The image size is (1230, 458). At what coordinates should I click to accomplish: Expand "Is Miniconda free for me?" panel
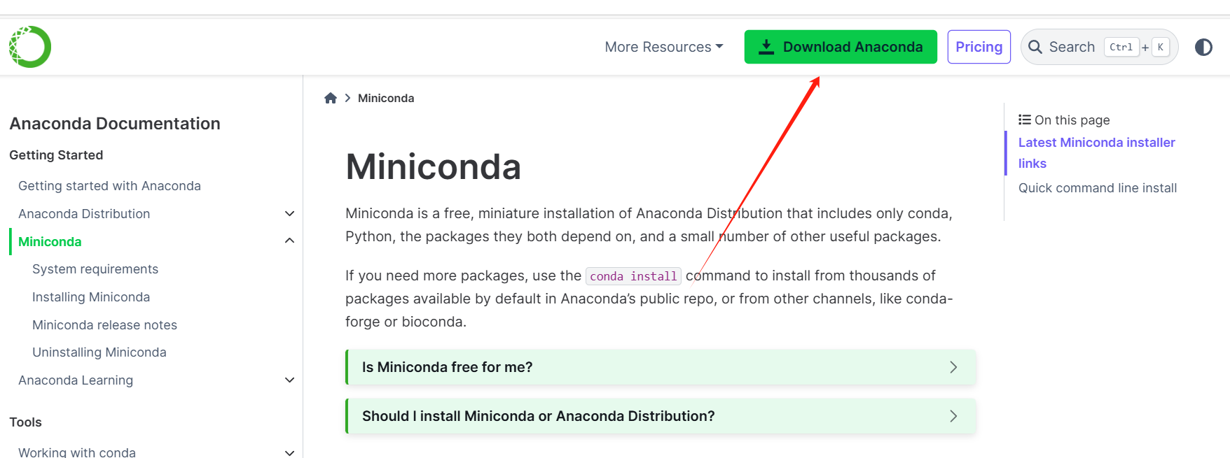(x=661, y=367)
